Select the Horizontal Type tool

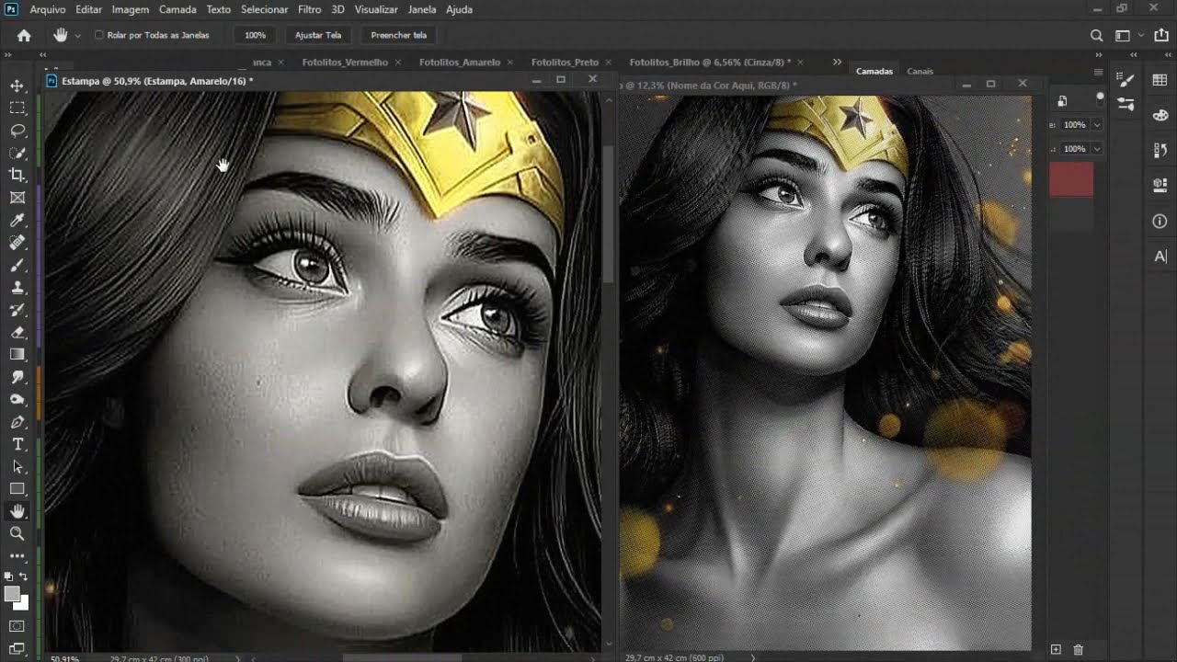click(x=17, y=444)
